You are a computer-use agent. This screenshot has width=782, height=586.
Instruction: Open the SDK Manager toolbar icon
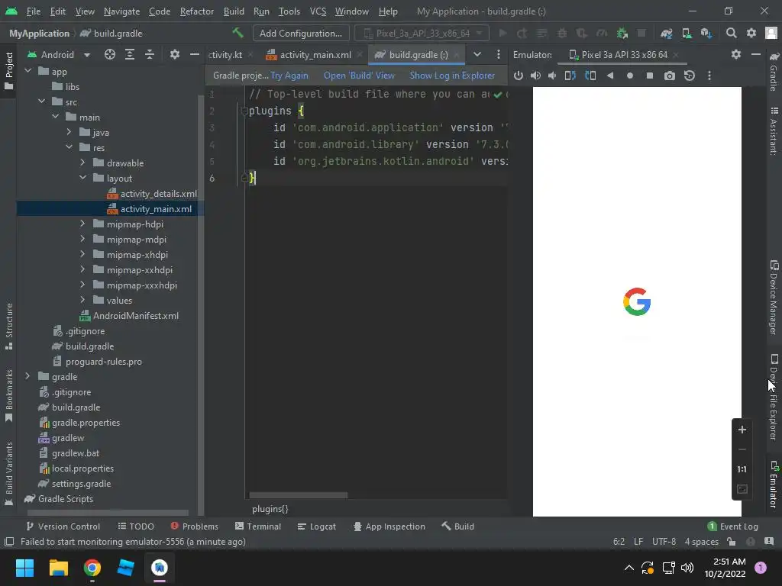coord(706,34)
